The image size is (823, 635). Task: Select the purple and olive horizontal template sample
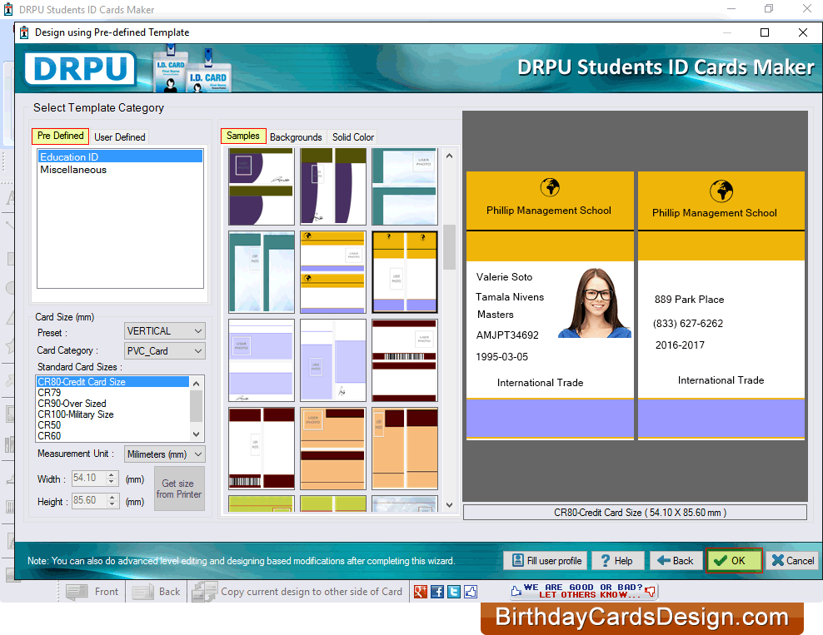(x=262, y=186)
